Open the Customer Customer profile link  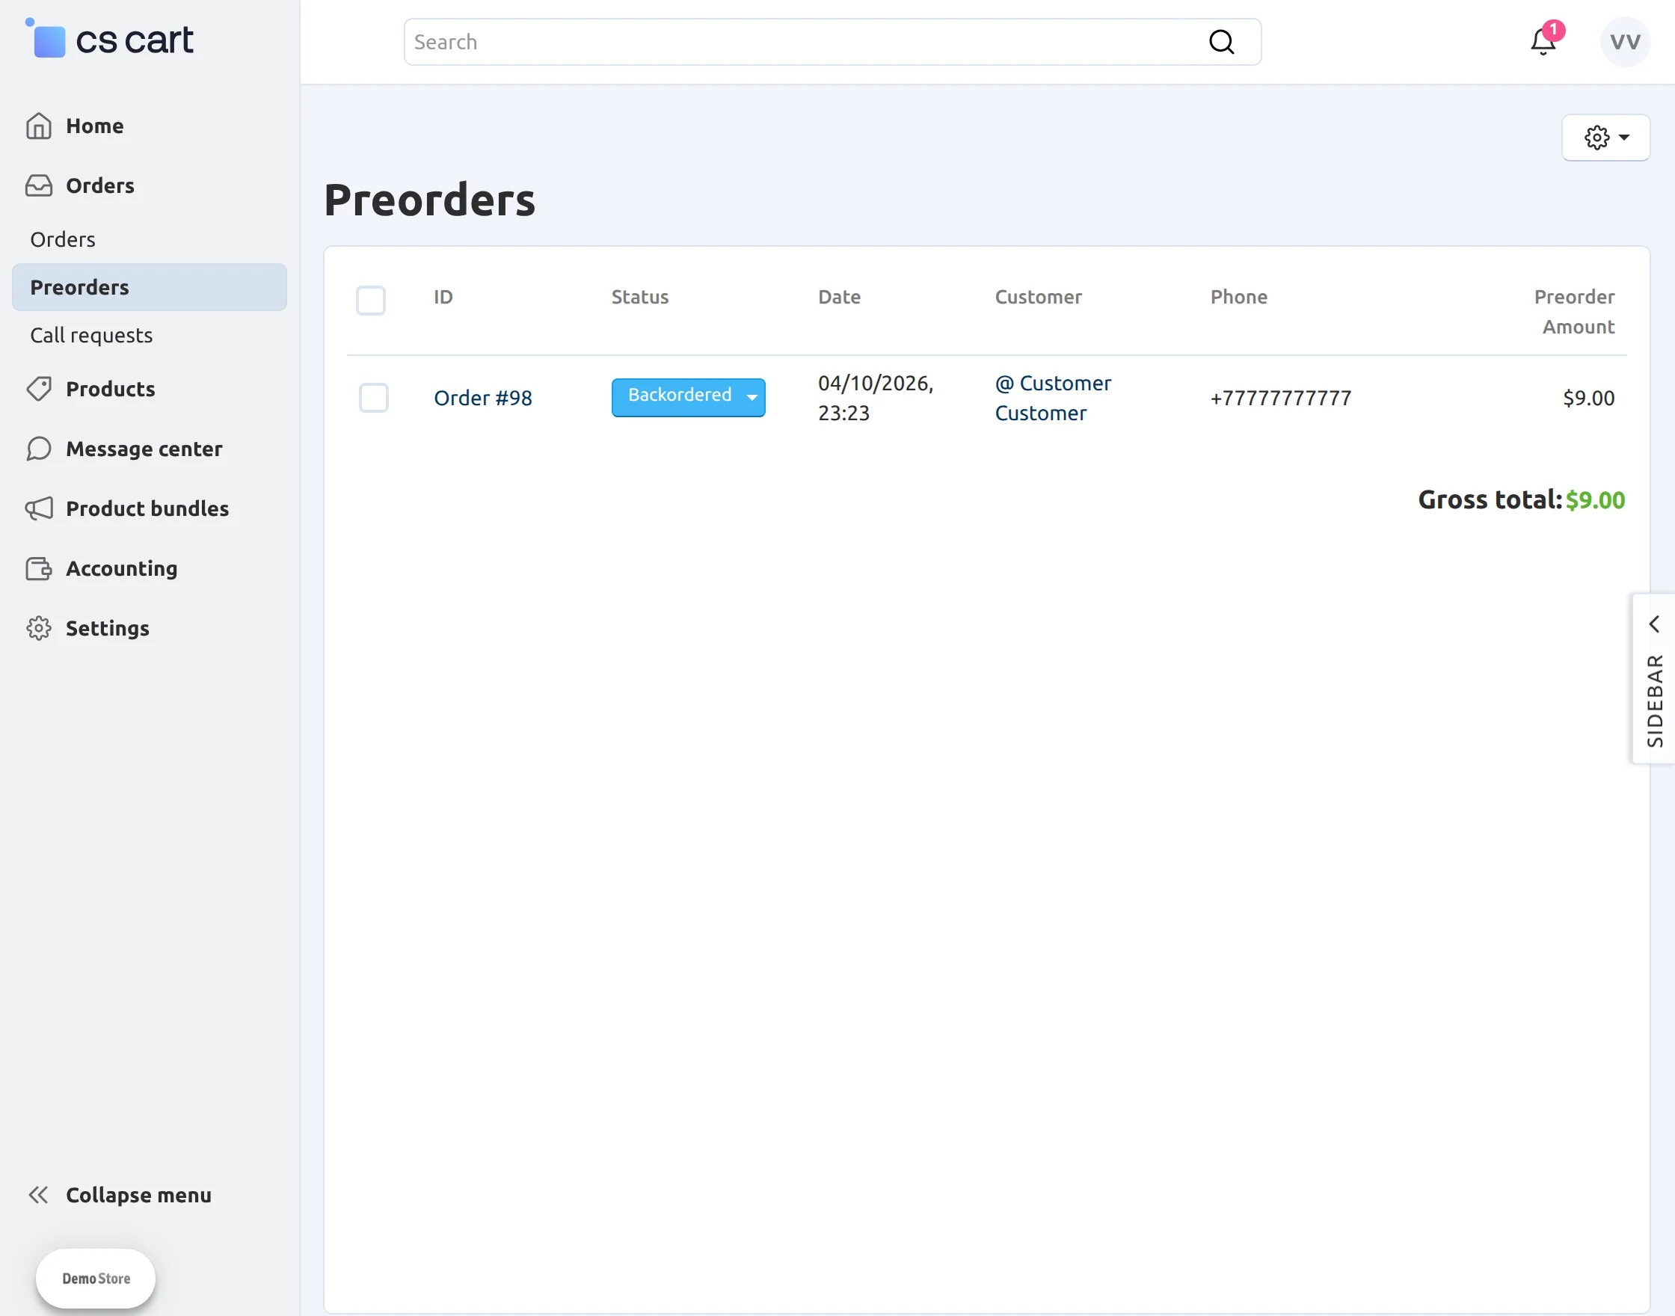1054,398
